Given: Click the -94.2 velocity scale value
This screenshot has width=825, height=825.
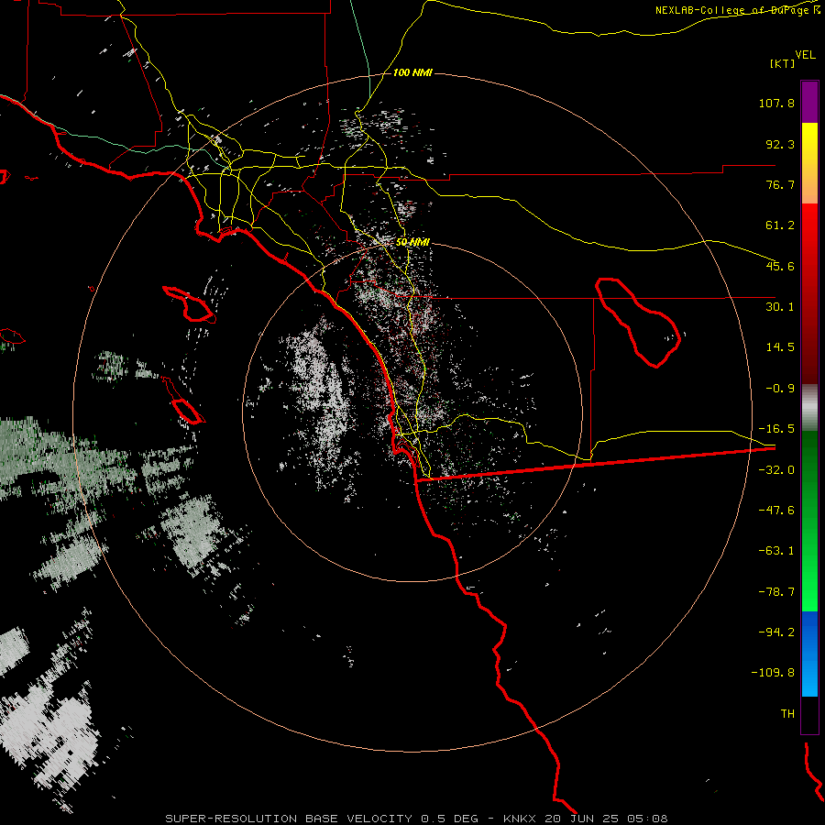Looking at the screenshot, I should click(776, 632).
